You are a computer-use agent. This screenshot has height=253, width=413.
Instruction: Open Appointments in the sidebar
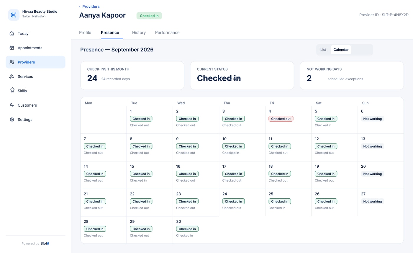(35, 48)
